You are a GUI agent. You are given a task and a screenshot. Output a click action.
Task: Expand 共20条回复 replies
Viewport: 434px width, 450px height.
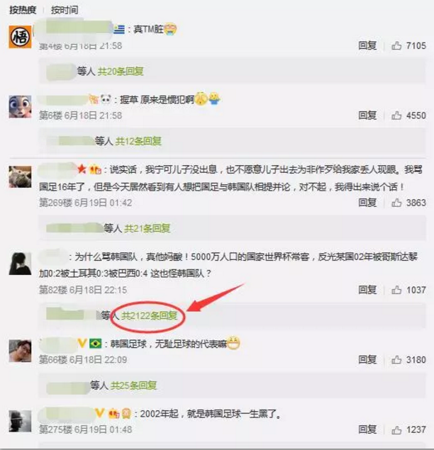121,71
